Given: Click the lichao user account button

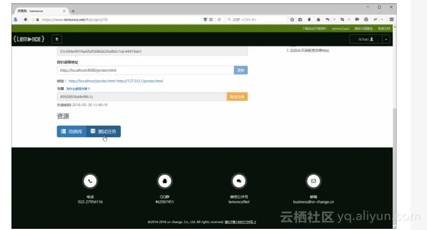Looking at the screenshot, I should [366, 39].
